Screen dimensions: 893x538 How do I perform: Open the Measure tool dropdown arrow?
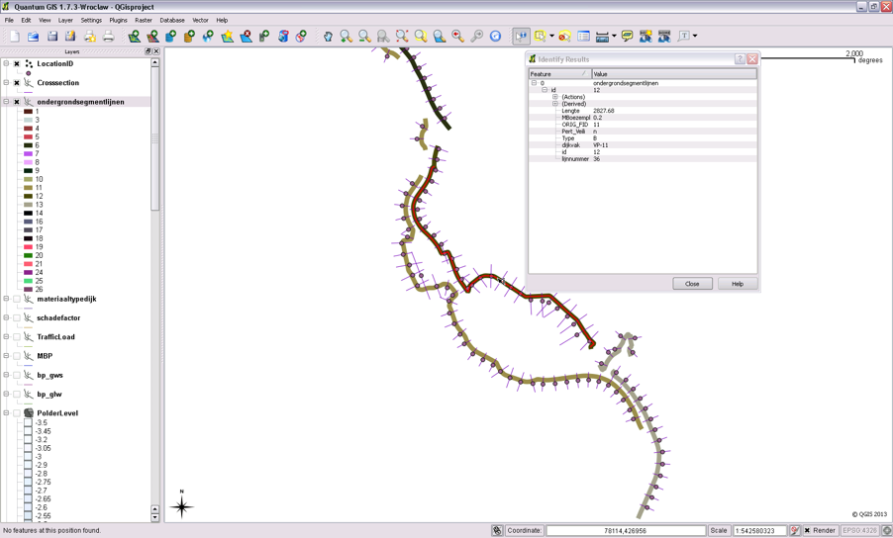pyautogui.click(x=614, y=37)
